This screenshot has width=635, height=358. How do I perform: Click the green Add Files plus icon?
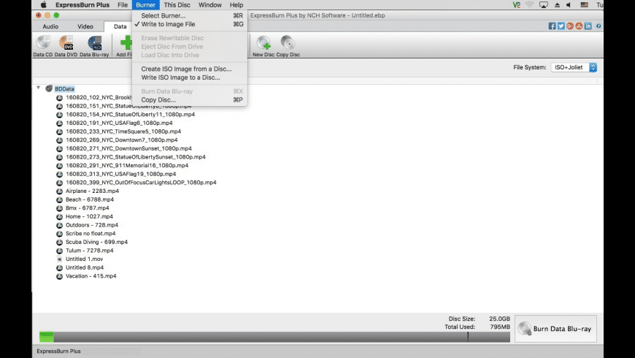click(x=126, y=43)
